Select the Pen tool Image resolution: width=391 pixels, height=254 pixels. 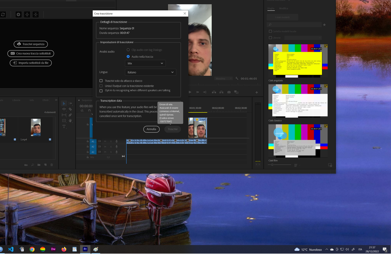pos(70,115)
